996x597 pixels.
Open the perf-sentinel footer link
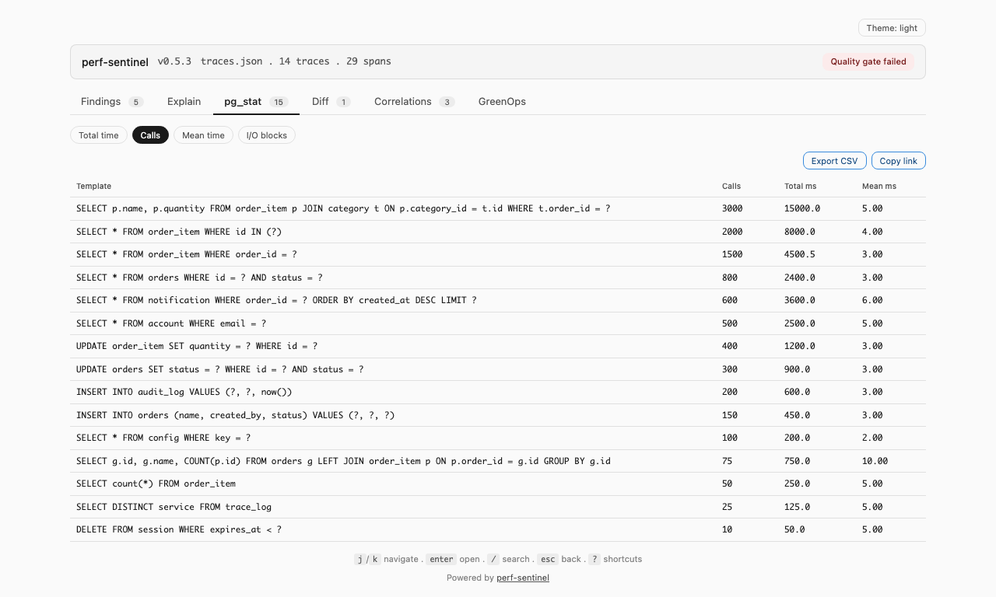(x=522, y=578)
